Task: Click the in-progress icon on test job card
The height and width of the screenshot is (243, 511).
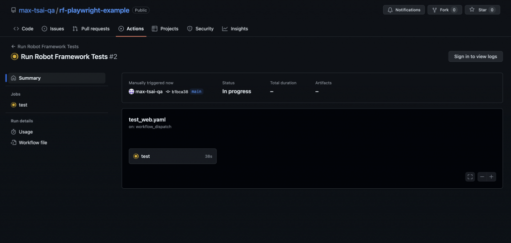Action: click(136, 156)
